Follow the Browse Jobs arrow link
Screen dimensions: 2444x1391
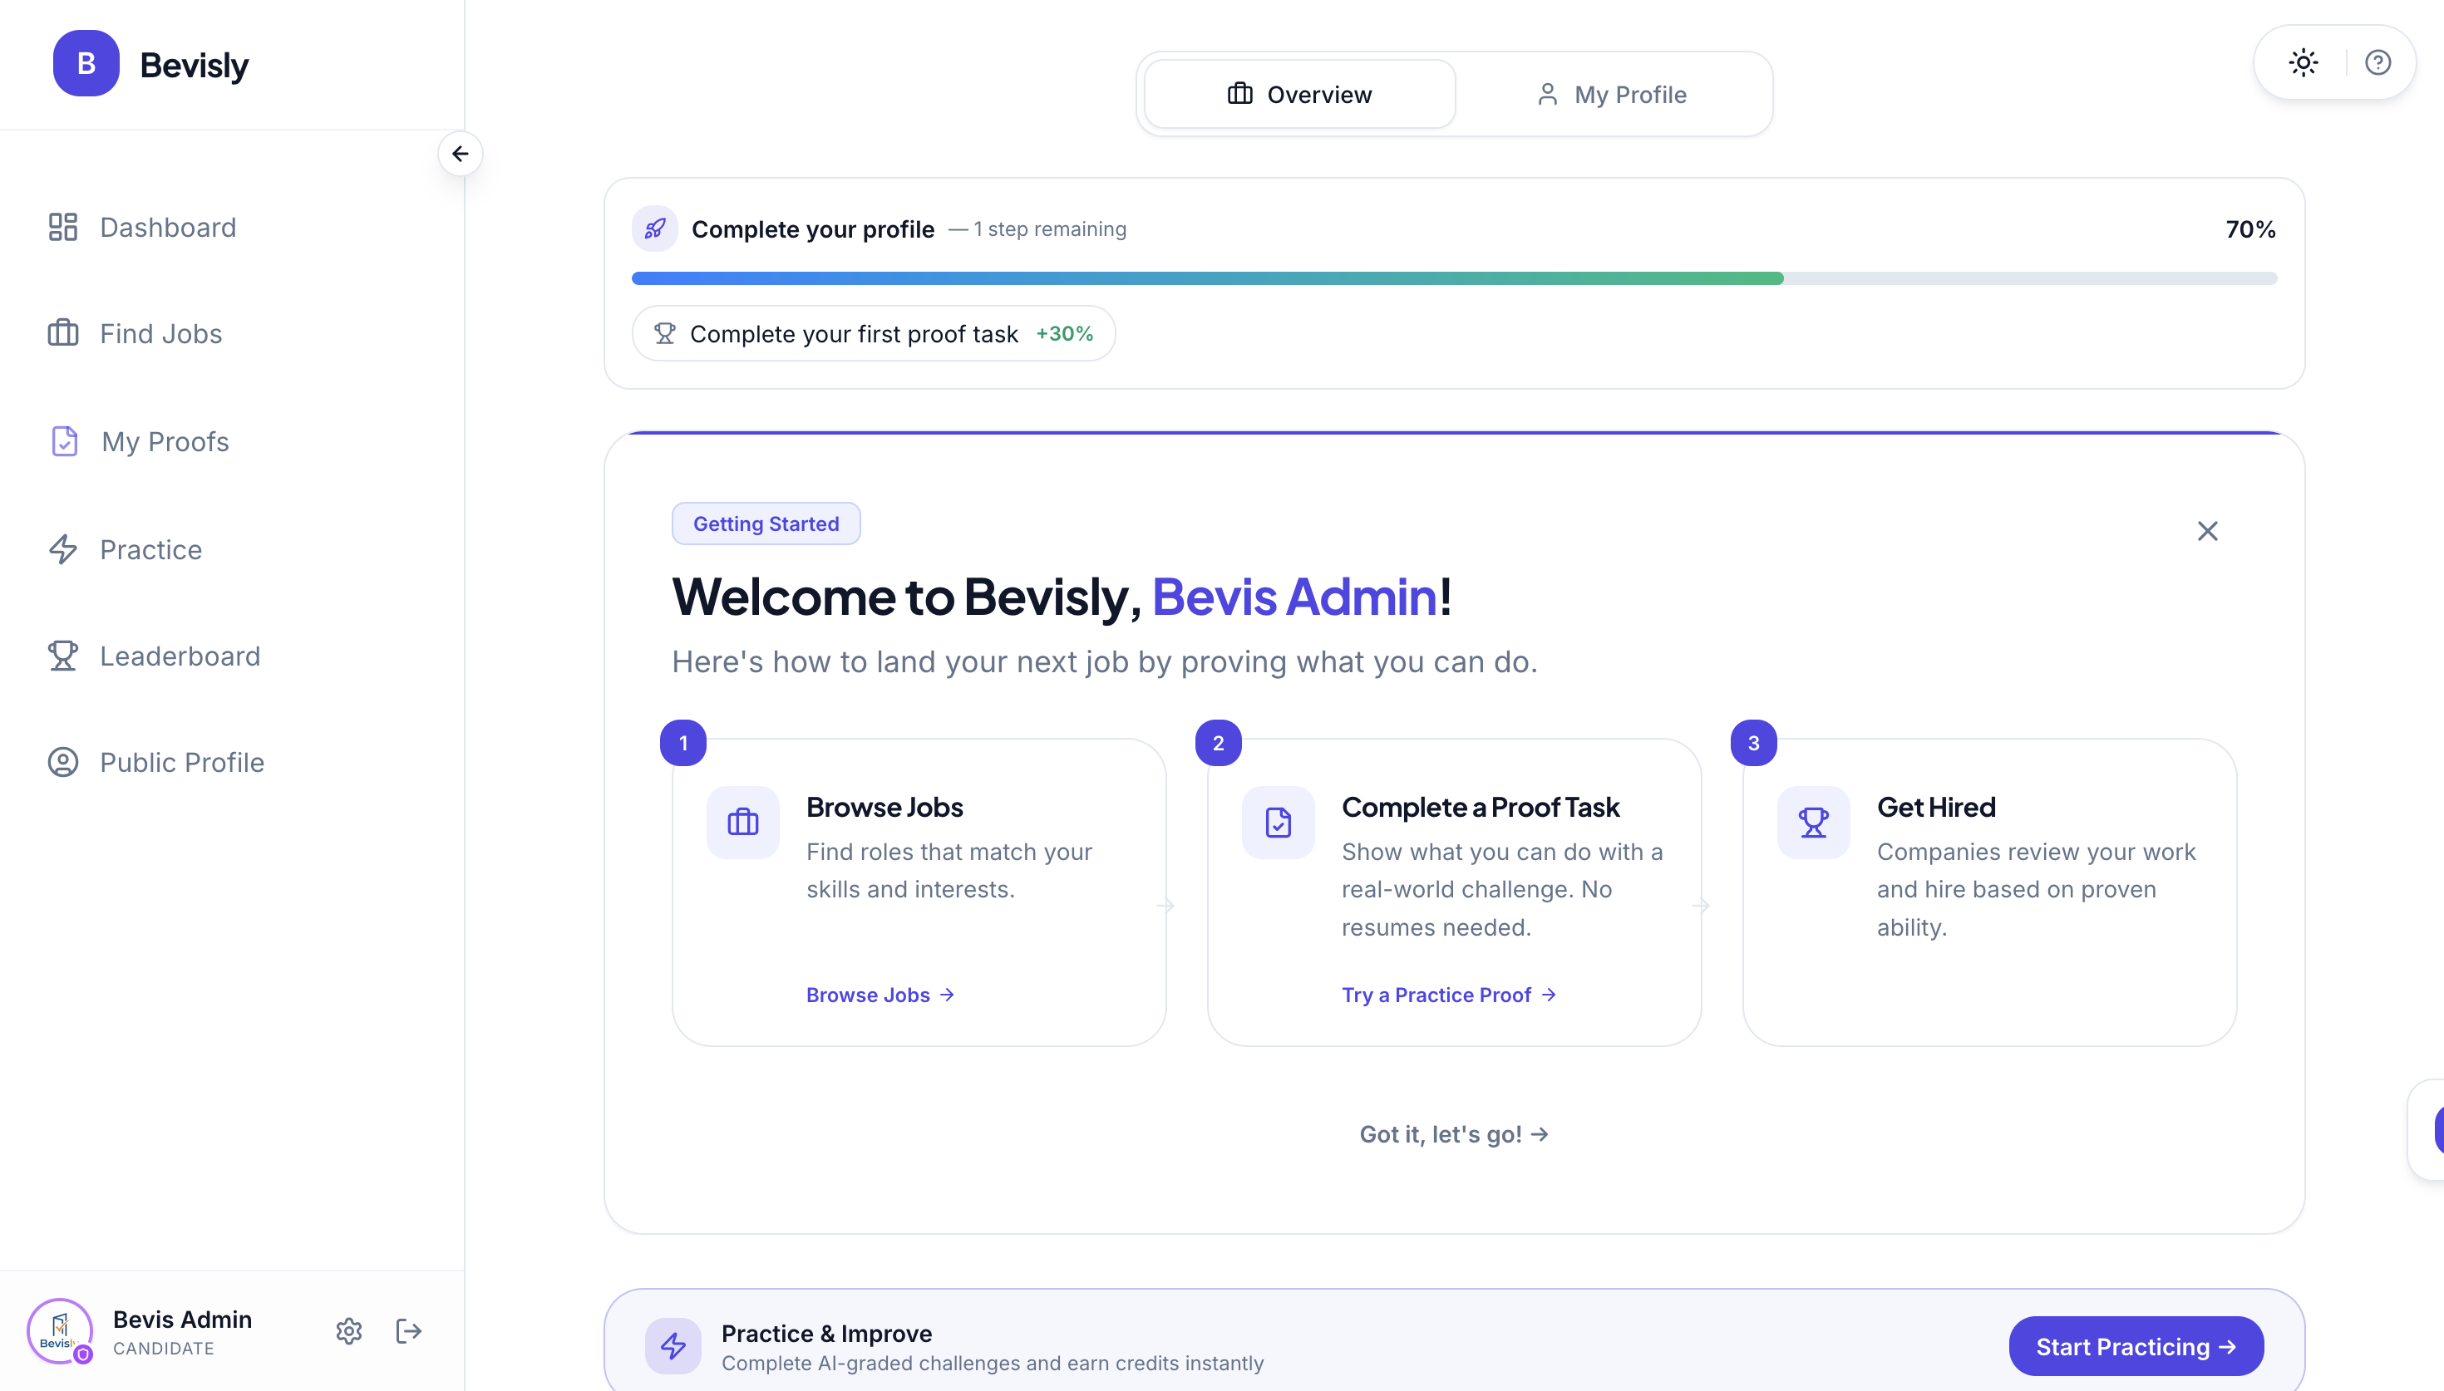point(880,995)
